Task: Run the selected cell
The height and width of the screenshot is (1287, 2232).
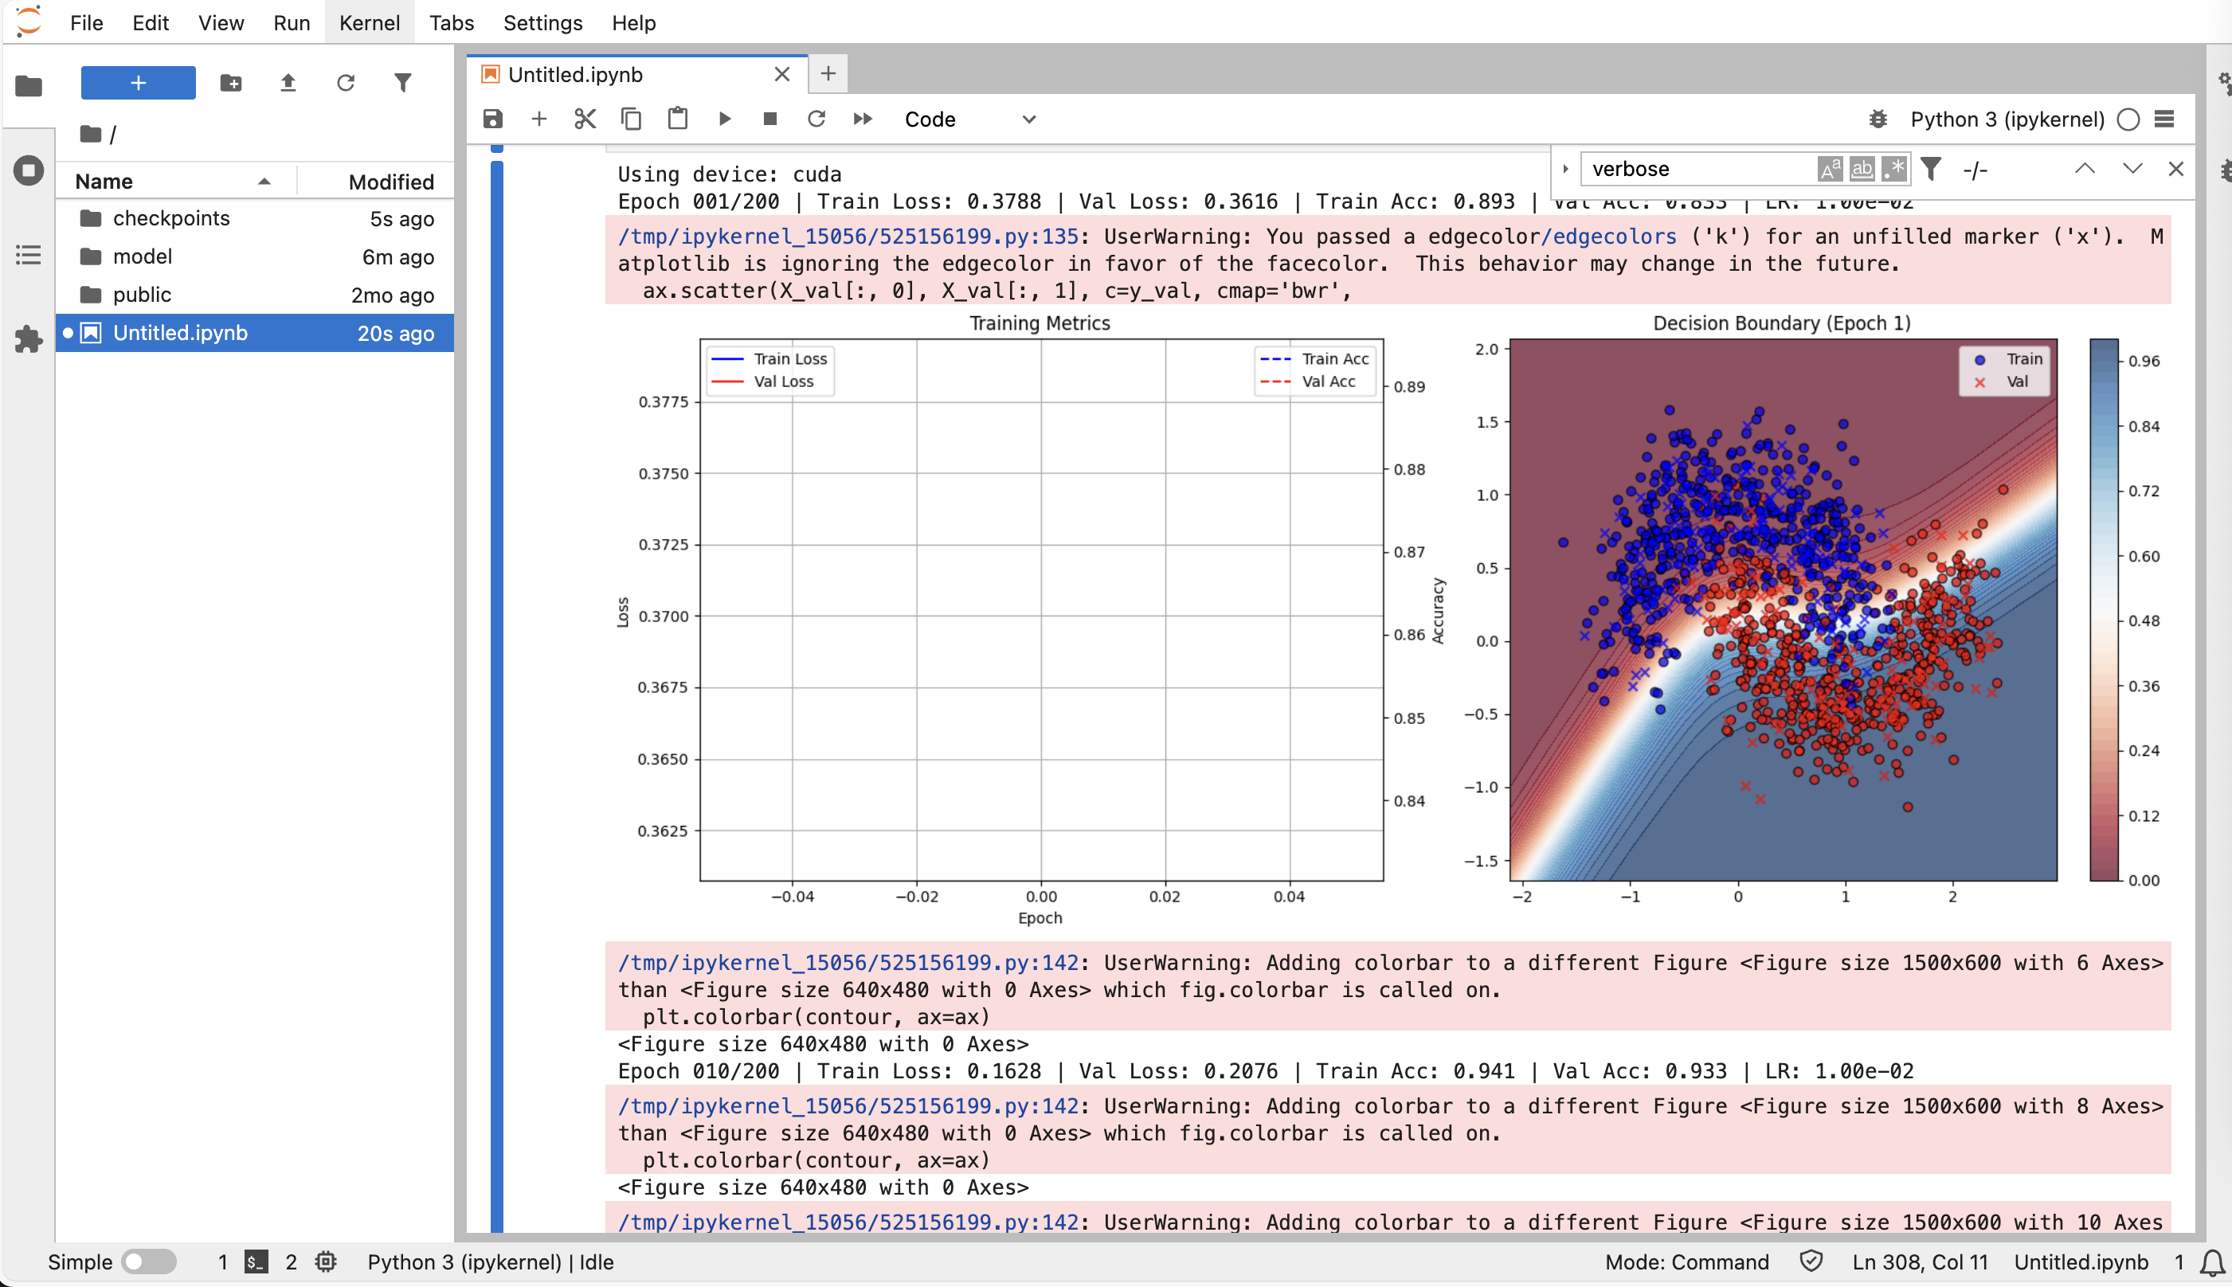Action: pos(724,119)
